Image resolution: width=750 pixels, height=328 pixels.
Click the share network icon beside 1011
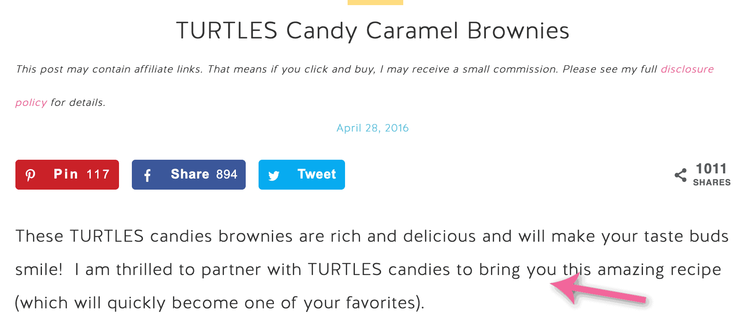[x=681, y=175]
